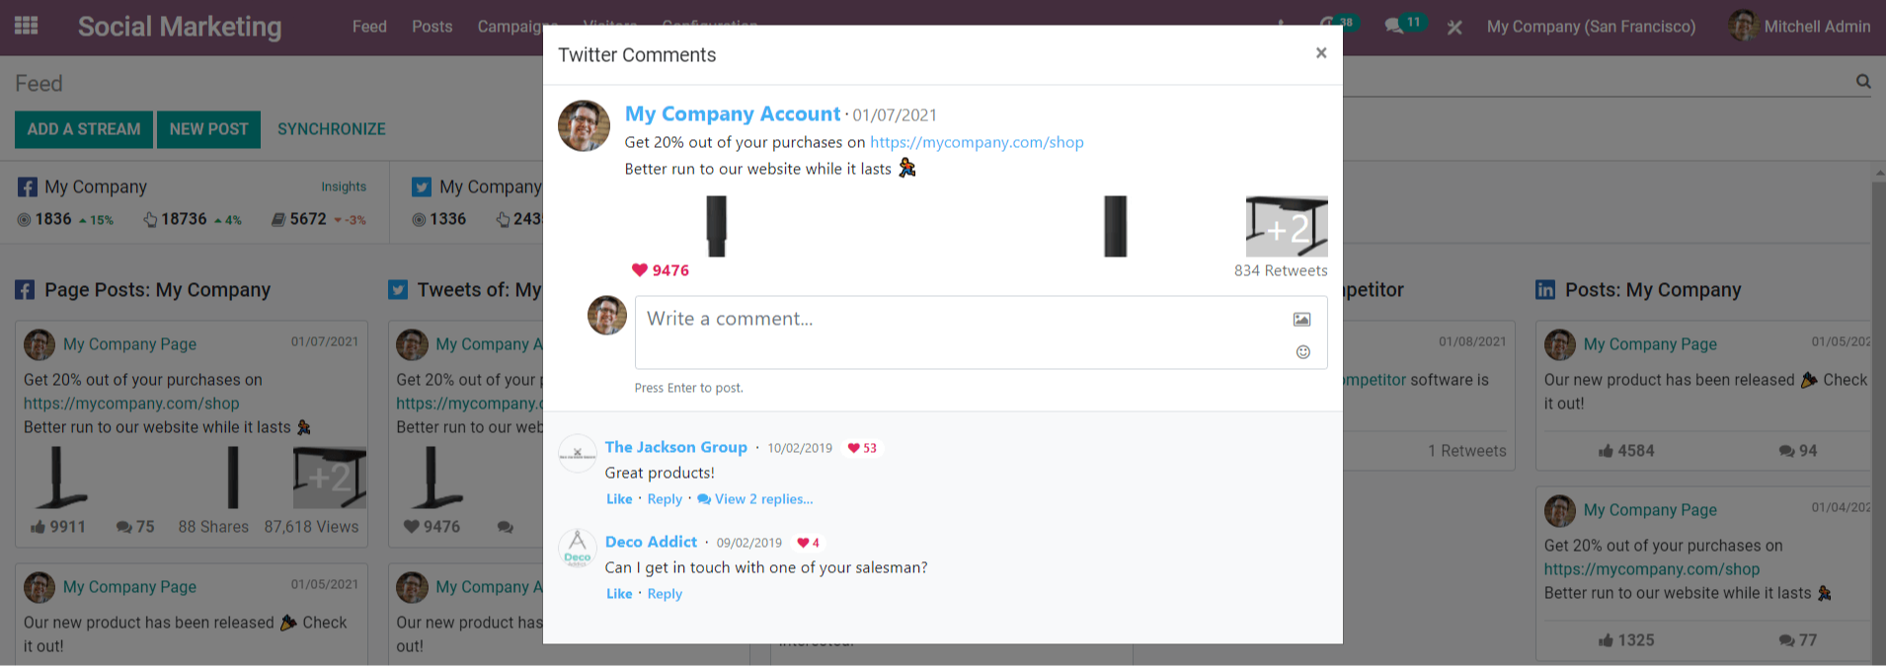Open the emoji picker in comment box

[1302, 352]
